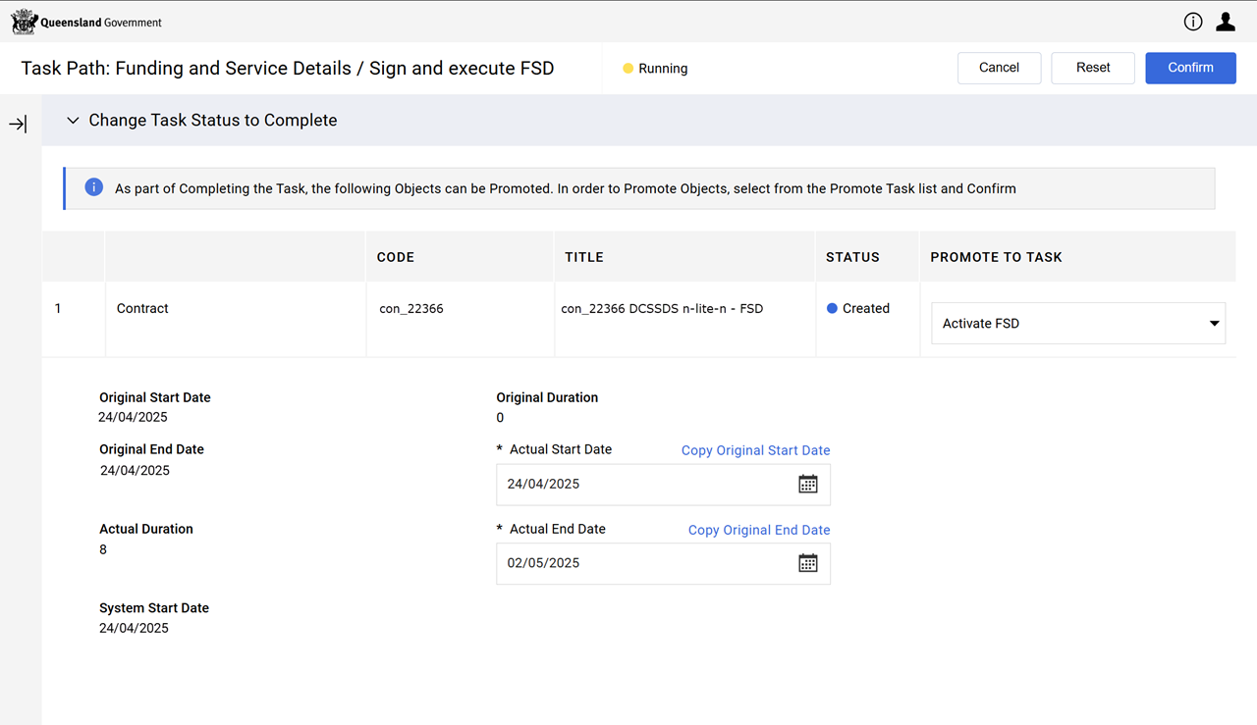Open the user profile icon
The image size is (1257, 725).
(x=1226, y=22)
